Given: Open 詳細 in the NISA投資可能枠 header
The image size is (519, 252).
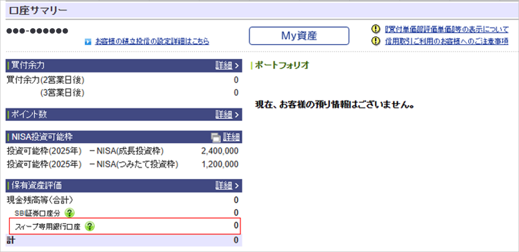Looking at the screenshot, I should coord(231,137).
